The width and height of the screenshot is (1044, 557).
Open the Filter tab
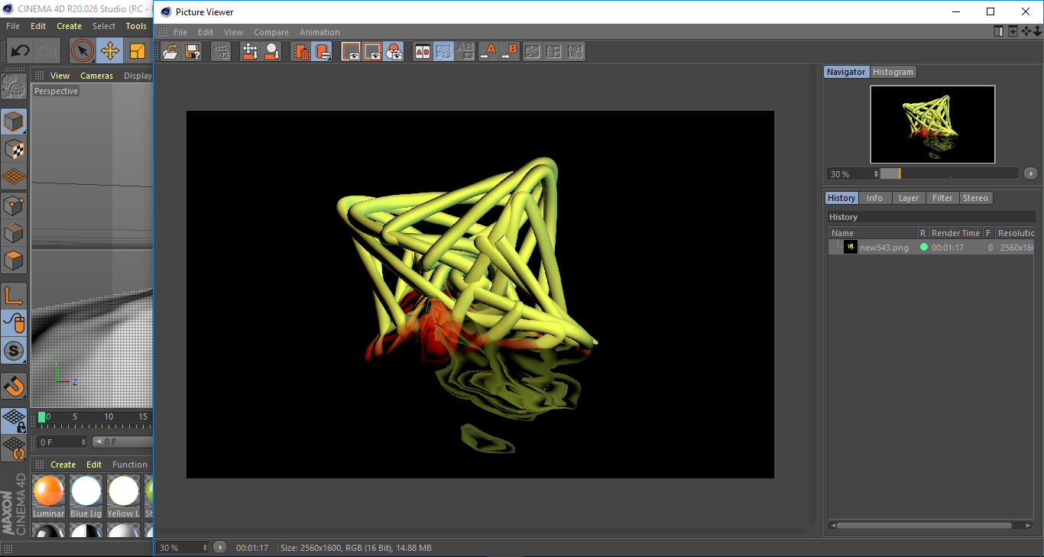coord(942,198)
